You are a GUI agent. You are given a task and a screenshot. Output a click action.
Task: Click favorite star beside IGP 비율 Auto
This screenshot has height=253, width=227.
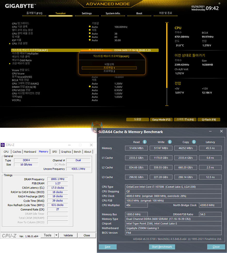[90, 40]
